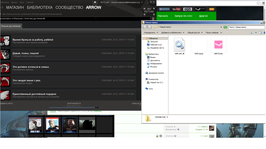
Task: Open Steam МАГАЗИН tab
Action: (15, 7)
